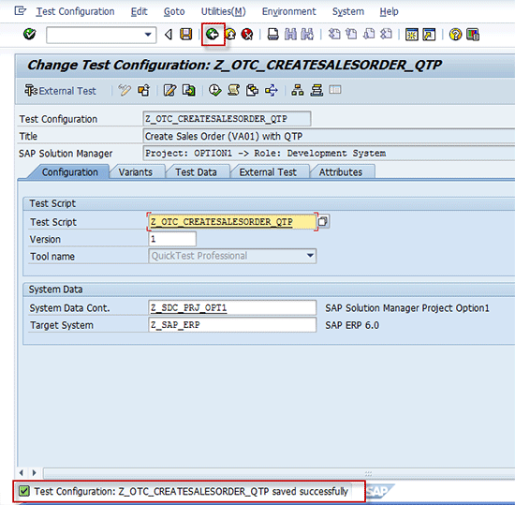The height and width of the screenshot is (505, 515).
Task: Open the System menu
Action: [x=348, y=11]
